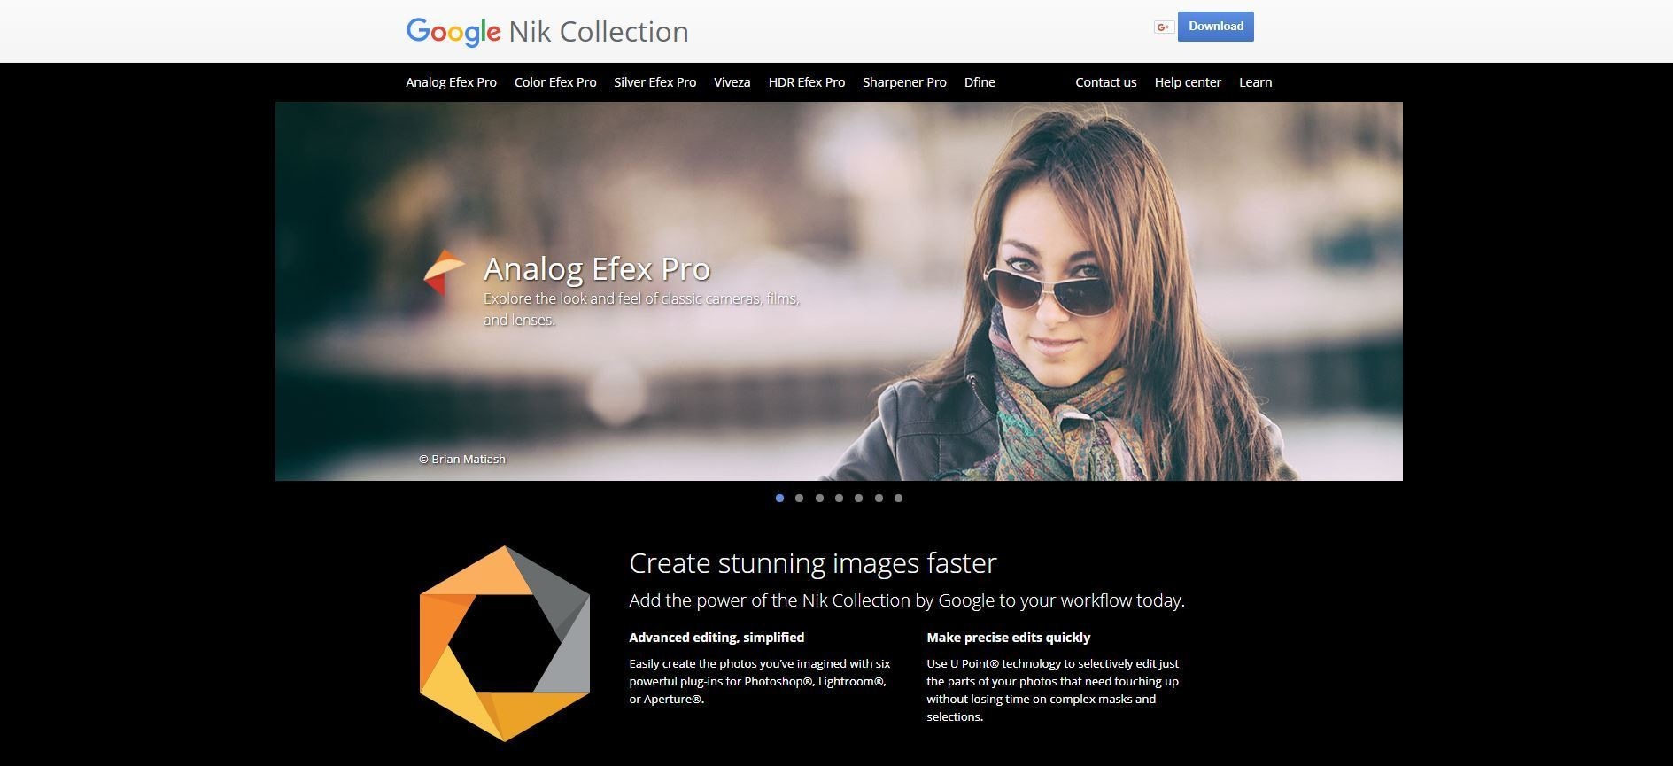Image resolution: width=1673 pixels, height=766 pixels.
Task: Click the Analog Efex Pro triangular logo icon
Action: 444,272
